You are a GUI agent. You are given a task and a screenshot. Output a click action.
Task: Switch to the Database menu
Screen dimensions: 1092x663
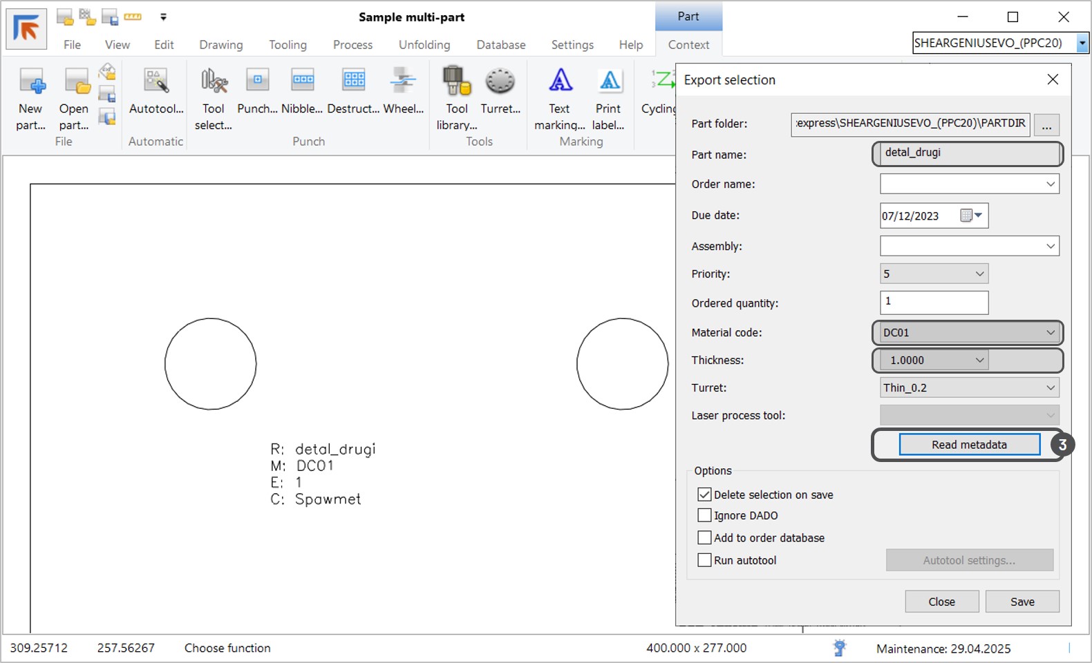[500, 45]
